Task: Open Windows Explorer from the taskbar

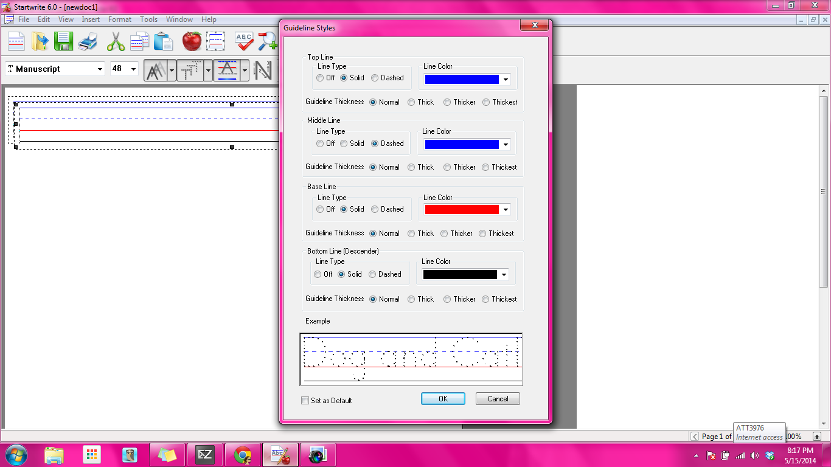Action: pos(54,455)
